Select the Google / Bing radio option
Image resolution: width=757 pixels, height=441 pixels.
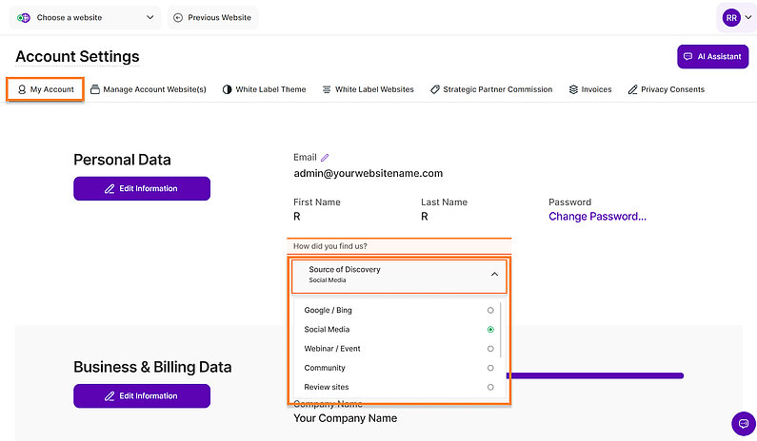pyautogui.click(x=490, y=310)
